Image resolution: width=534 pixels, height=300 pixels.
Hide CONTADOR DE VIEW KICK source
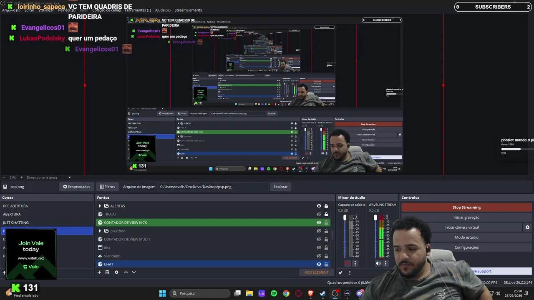click(319, 222)
